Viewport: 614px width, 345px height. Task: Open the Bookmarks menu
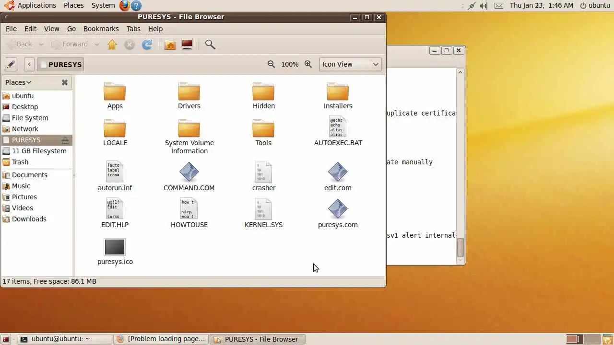101,29
